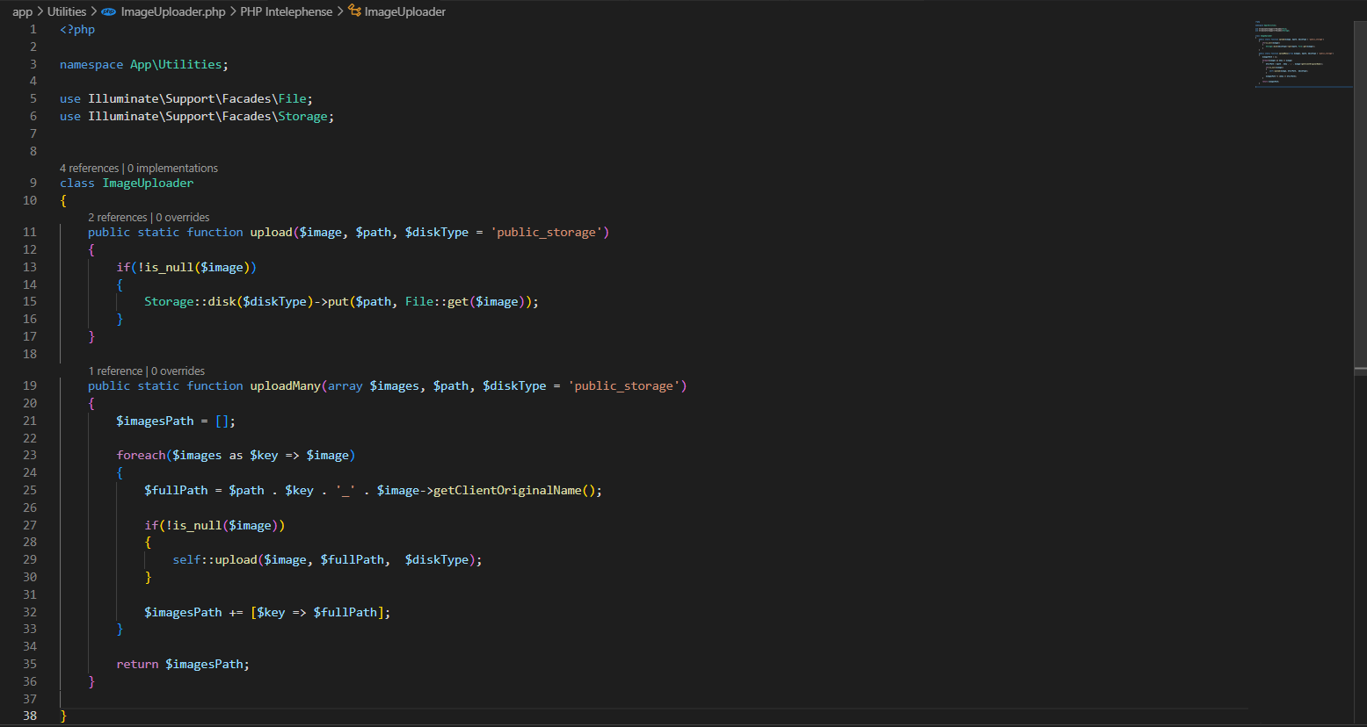Click the 'put' method call on line 15
Image resolution: width=1367 pixels, height=727 pixels.
coord(338,301)
